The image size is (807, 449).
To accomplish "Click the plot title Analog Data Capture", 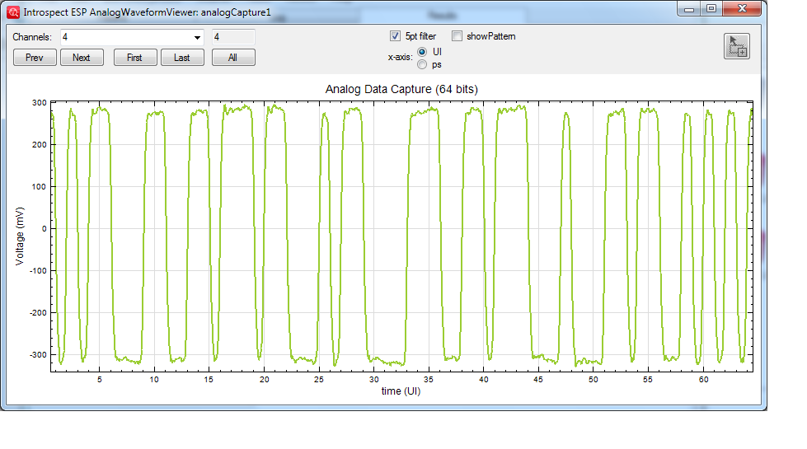I will pyautogui.click(x=401, y=89).
